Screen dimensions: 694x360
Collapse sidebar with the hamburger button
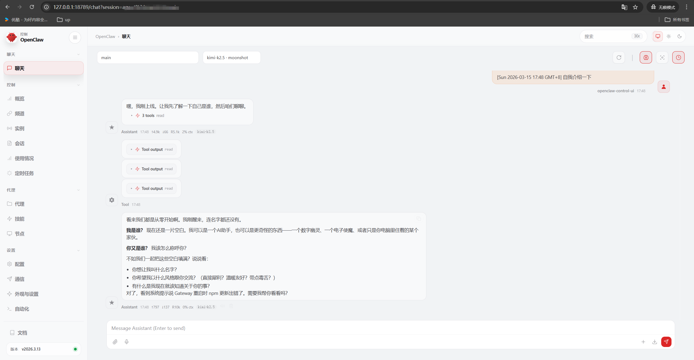pos(75,37)
